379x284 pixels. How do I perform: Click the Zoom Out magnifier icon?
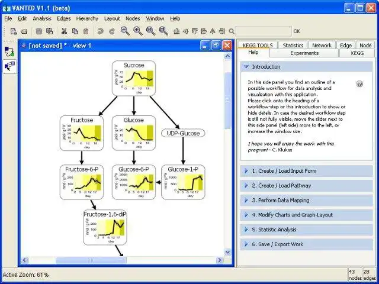[x=125, y=31]
